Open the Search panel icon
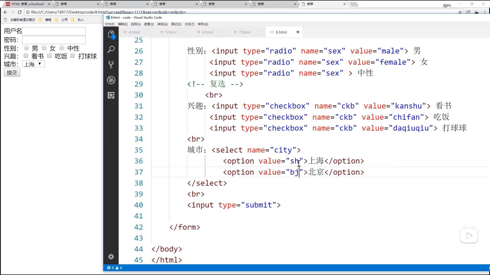The height and width of the screenshot is (275, 490). (111, 49)
